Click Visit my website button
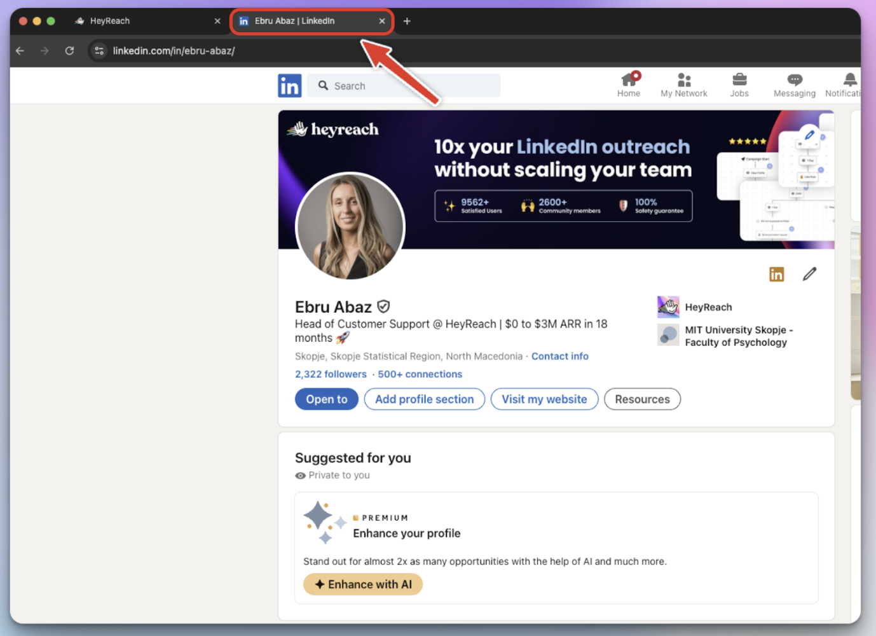The width and height of the screenshot is (876, 636). coord(544,399)
